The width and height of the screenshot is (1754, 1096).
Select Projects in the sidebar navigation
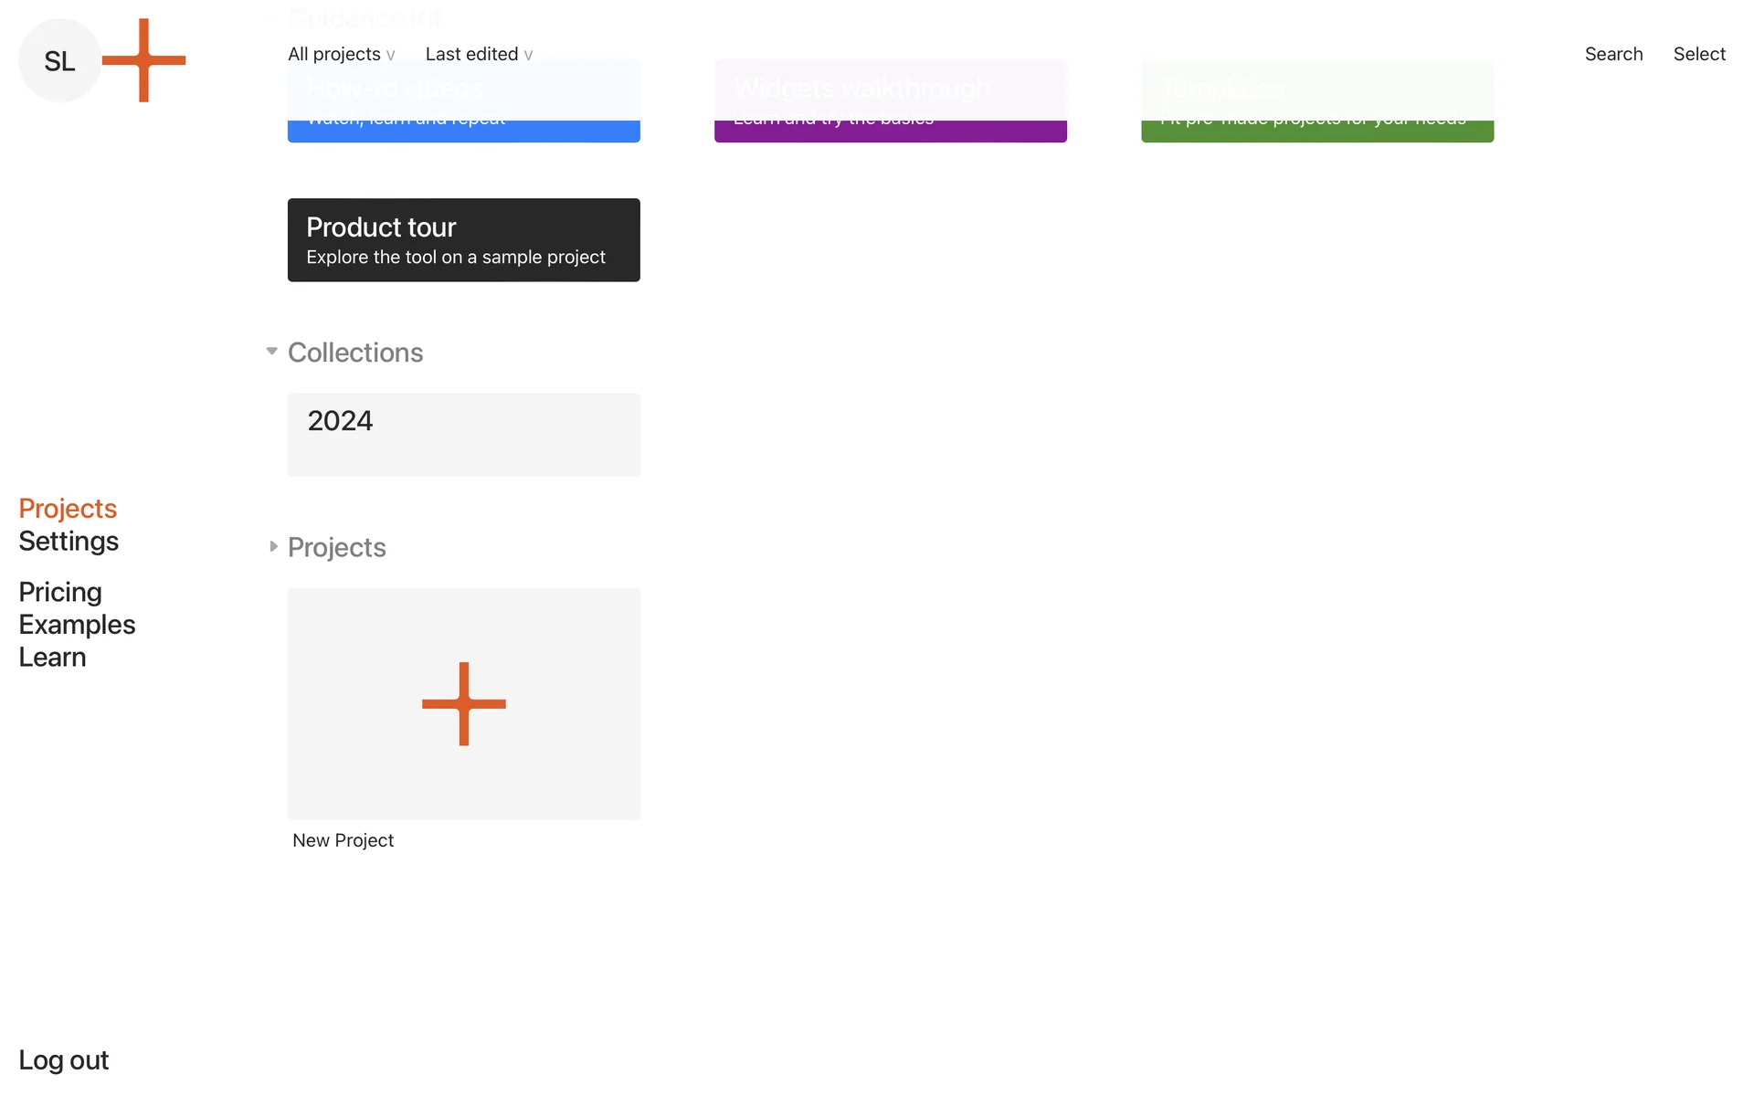pos(68,508)
